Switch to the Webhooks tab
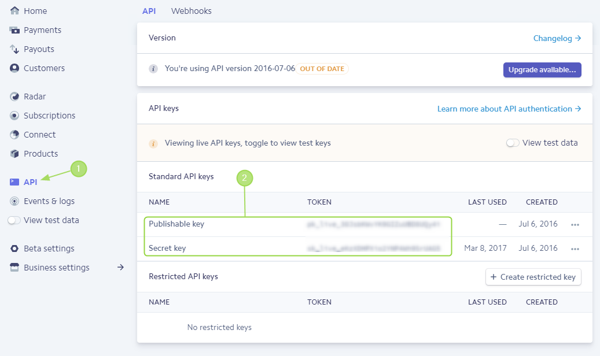The width and height of the screenshot is (600, 356). [x=192, y=11]
